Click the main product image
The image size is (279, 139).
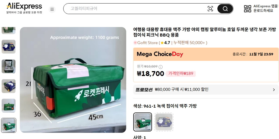coord(73,80)
